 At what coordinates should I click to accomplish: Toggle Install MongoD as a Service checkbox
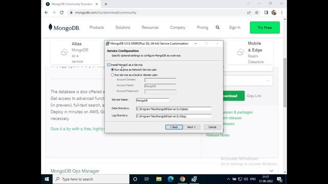[x=109, y=65]
